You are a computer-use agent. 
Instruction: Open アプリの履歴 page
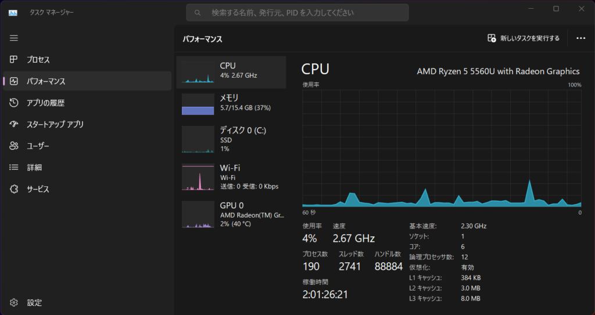click(x=45, y=103)
